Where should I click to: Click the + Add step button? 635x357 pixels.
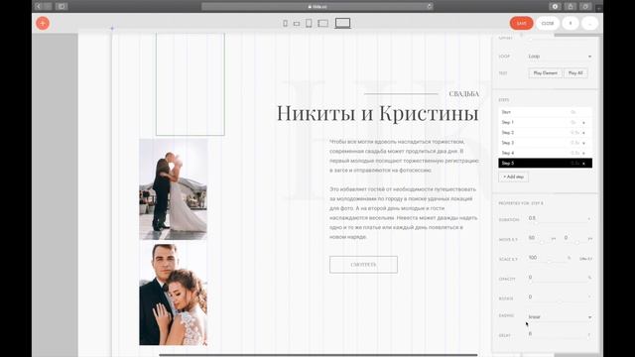click(x=513, y=177)
